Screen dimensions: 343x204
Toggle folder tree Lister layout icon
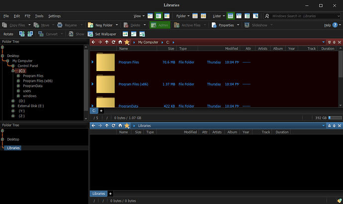(247, 16)
